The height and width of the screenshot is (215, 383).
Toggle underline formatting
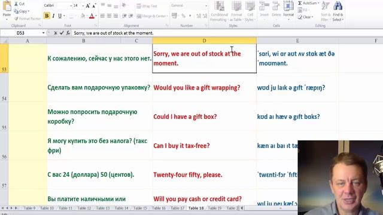tap(60, 16)
